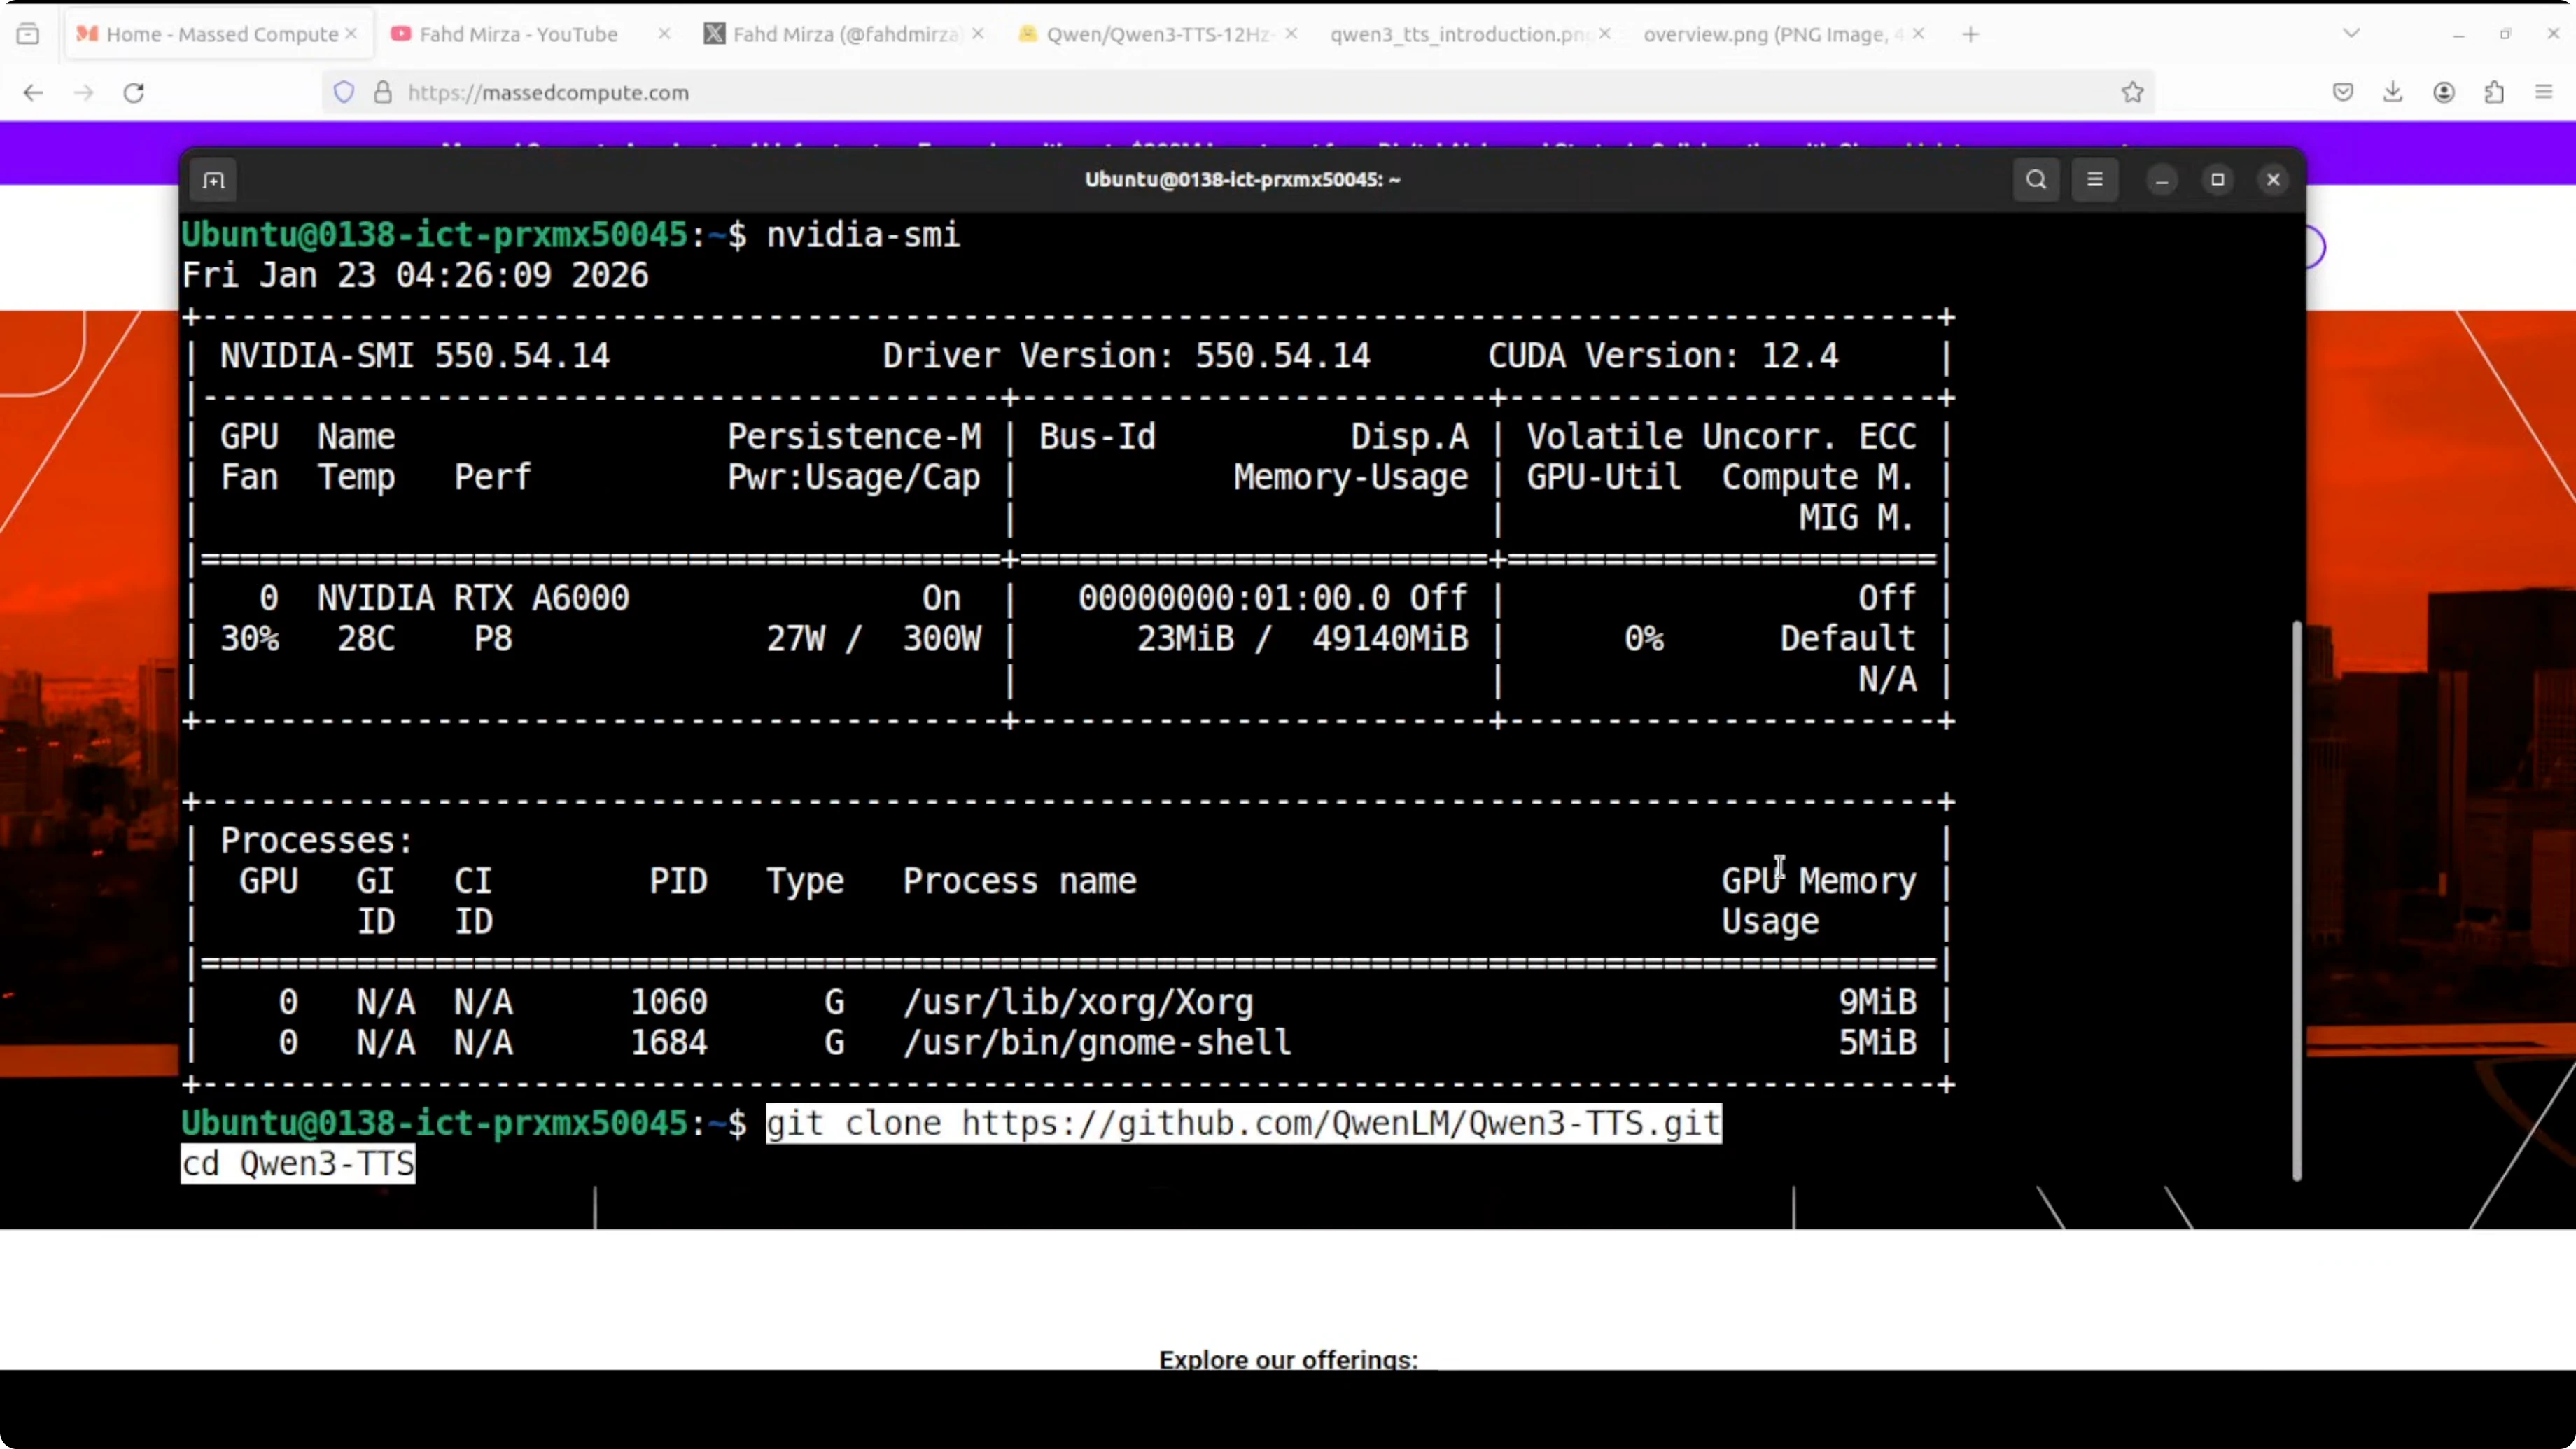Viewport: 2576px width, 1449px height.
Task: Click the terminal search icon
Action: pos(2036,180)
